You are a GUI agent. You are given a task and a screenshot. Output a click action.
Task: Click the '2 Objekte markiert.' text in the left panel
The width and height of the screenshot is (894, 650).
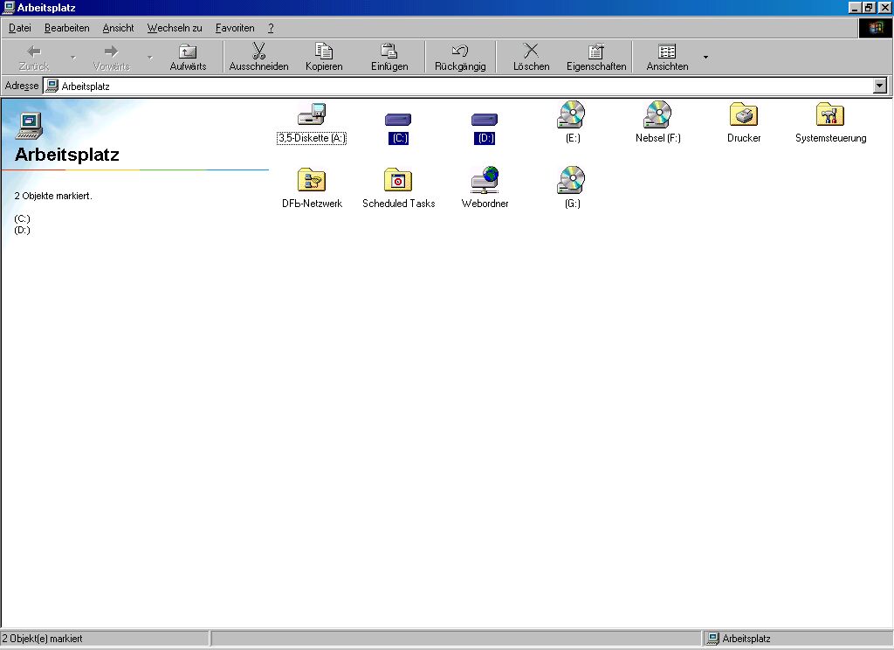[53, 196]
